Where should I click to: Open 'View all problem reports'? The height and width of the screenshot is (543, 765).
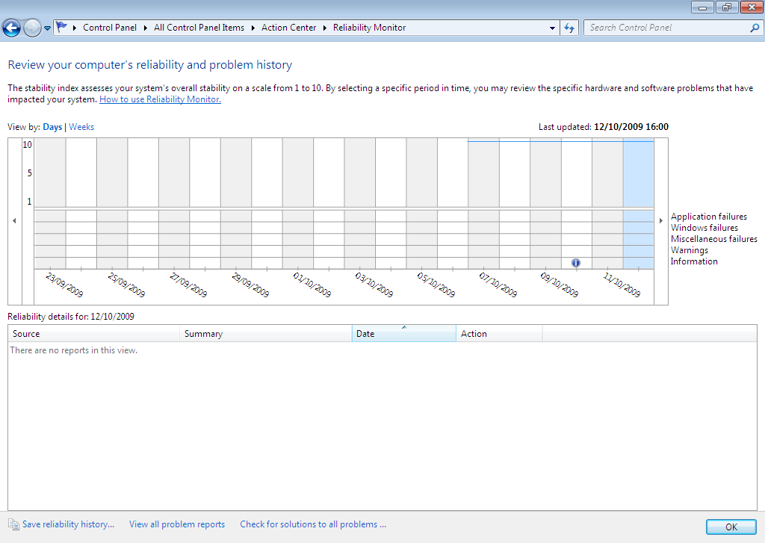177,524
